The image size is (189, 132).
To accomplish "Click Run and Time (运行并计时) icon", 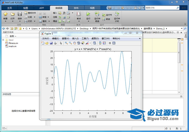I will (117, 14).
